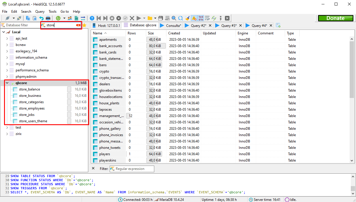Screen dimensions: 356x202
Task: Select the store_balance table in tree
Action: click(30, 89)
